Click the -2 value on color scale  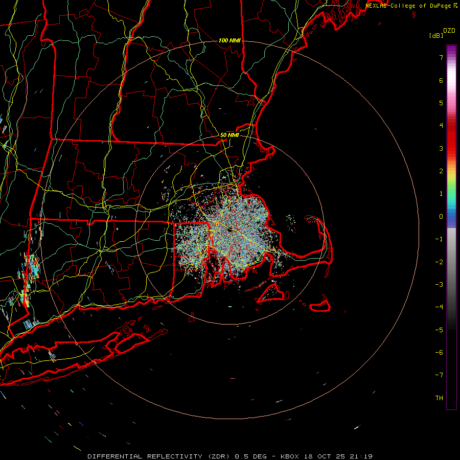[439, 262]
